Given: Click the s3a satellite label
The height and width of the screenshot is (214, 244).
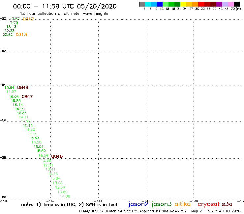Looking at the screenshot, I should (x=227, y=204).
